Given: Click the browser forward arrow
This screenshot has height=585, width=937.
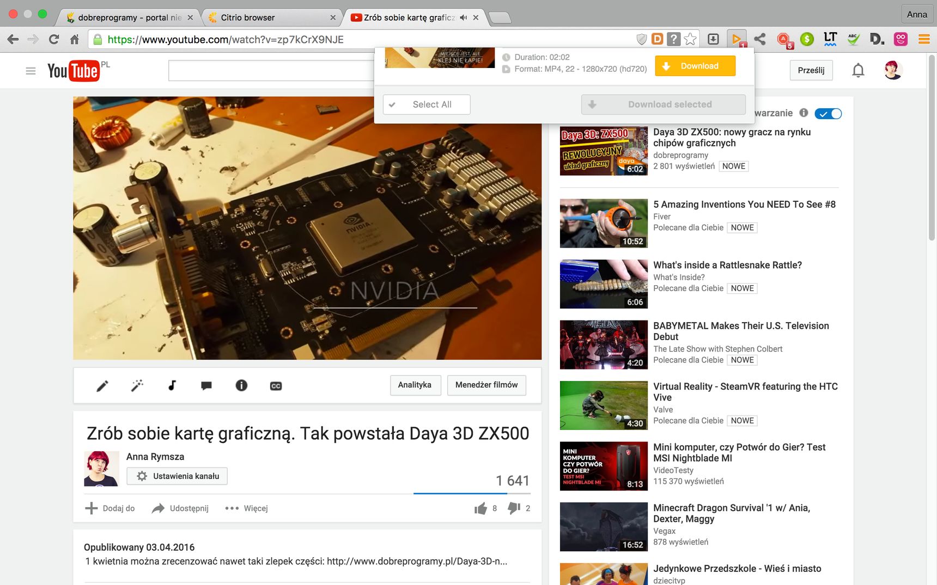Looking at the screenshot, I should coord(33,39).
